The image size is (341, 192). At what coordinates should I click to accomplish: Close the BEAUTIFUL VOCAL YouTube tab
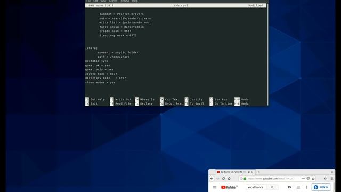click(252, 172)
